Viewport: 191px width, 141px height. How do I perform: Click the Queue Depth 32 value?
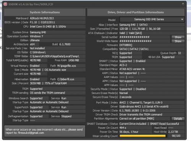(180, 53)
